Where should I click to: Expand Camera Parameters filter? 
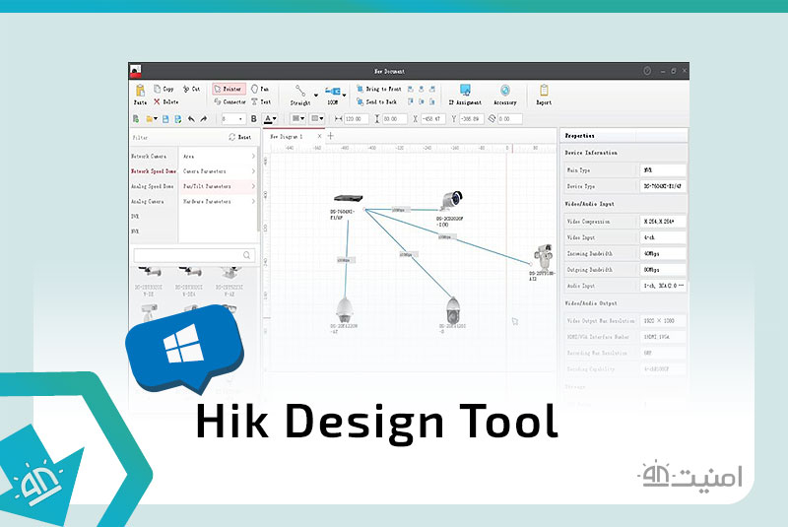[219, 171]
